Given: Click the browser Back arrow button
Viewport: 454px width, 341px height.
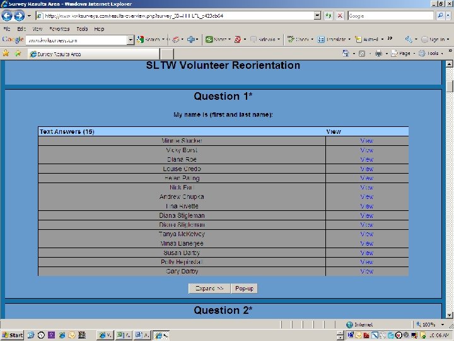Looking at the screenshot, I should click(x=7, y=16).
